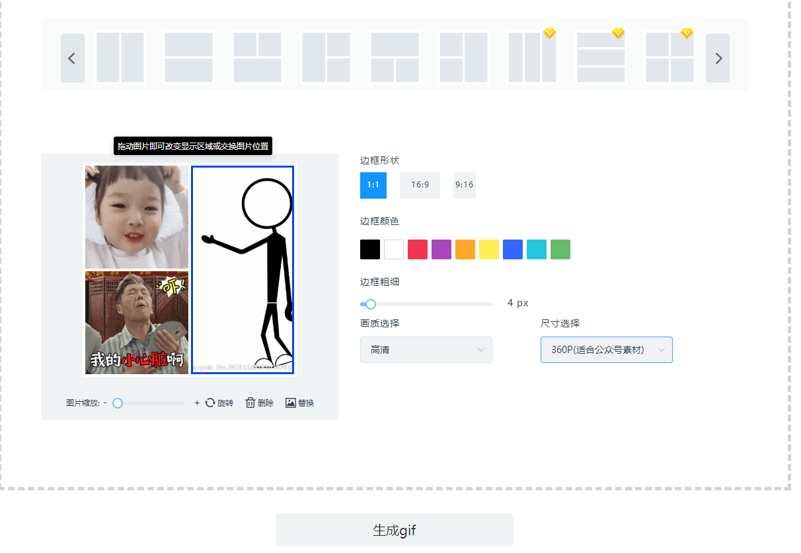The height and width of the screenshot is (553, 801).
Task: Choose layout with two left cells and tall right
Action: pos(463,57)
